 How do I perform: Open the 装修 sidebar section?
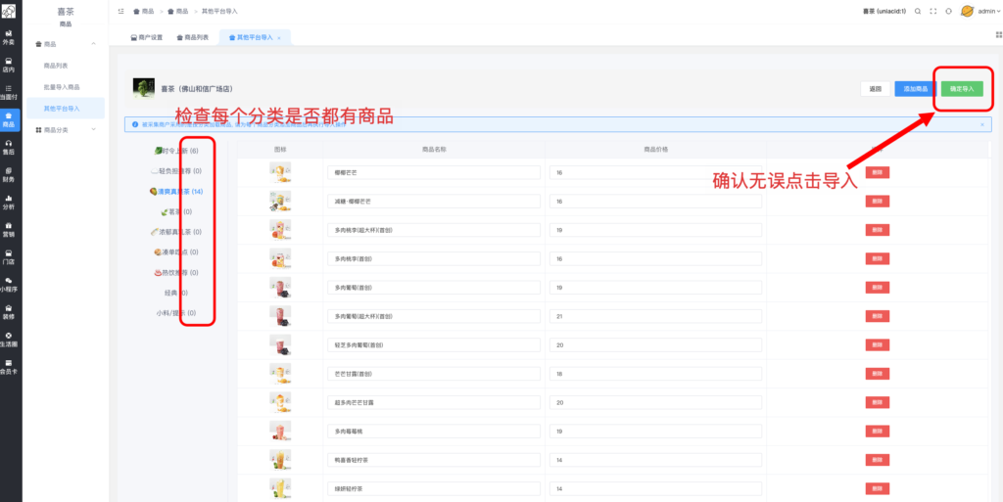[8, 312]
